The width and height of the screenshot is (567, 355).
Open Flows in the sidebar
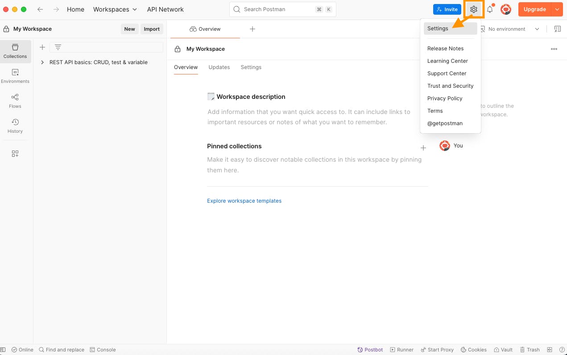click(15, 101)
